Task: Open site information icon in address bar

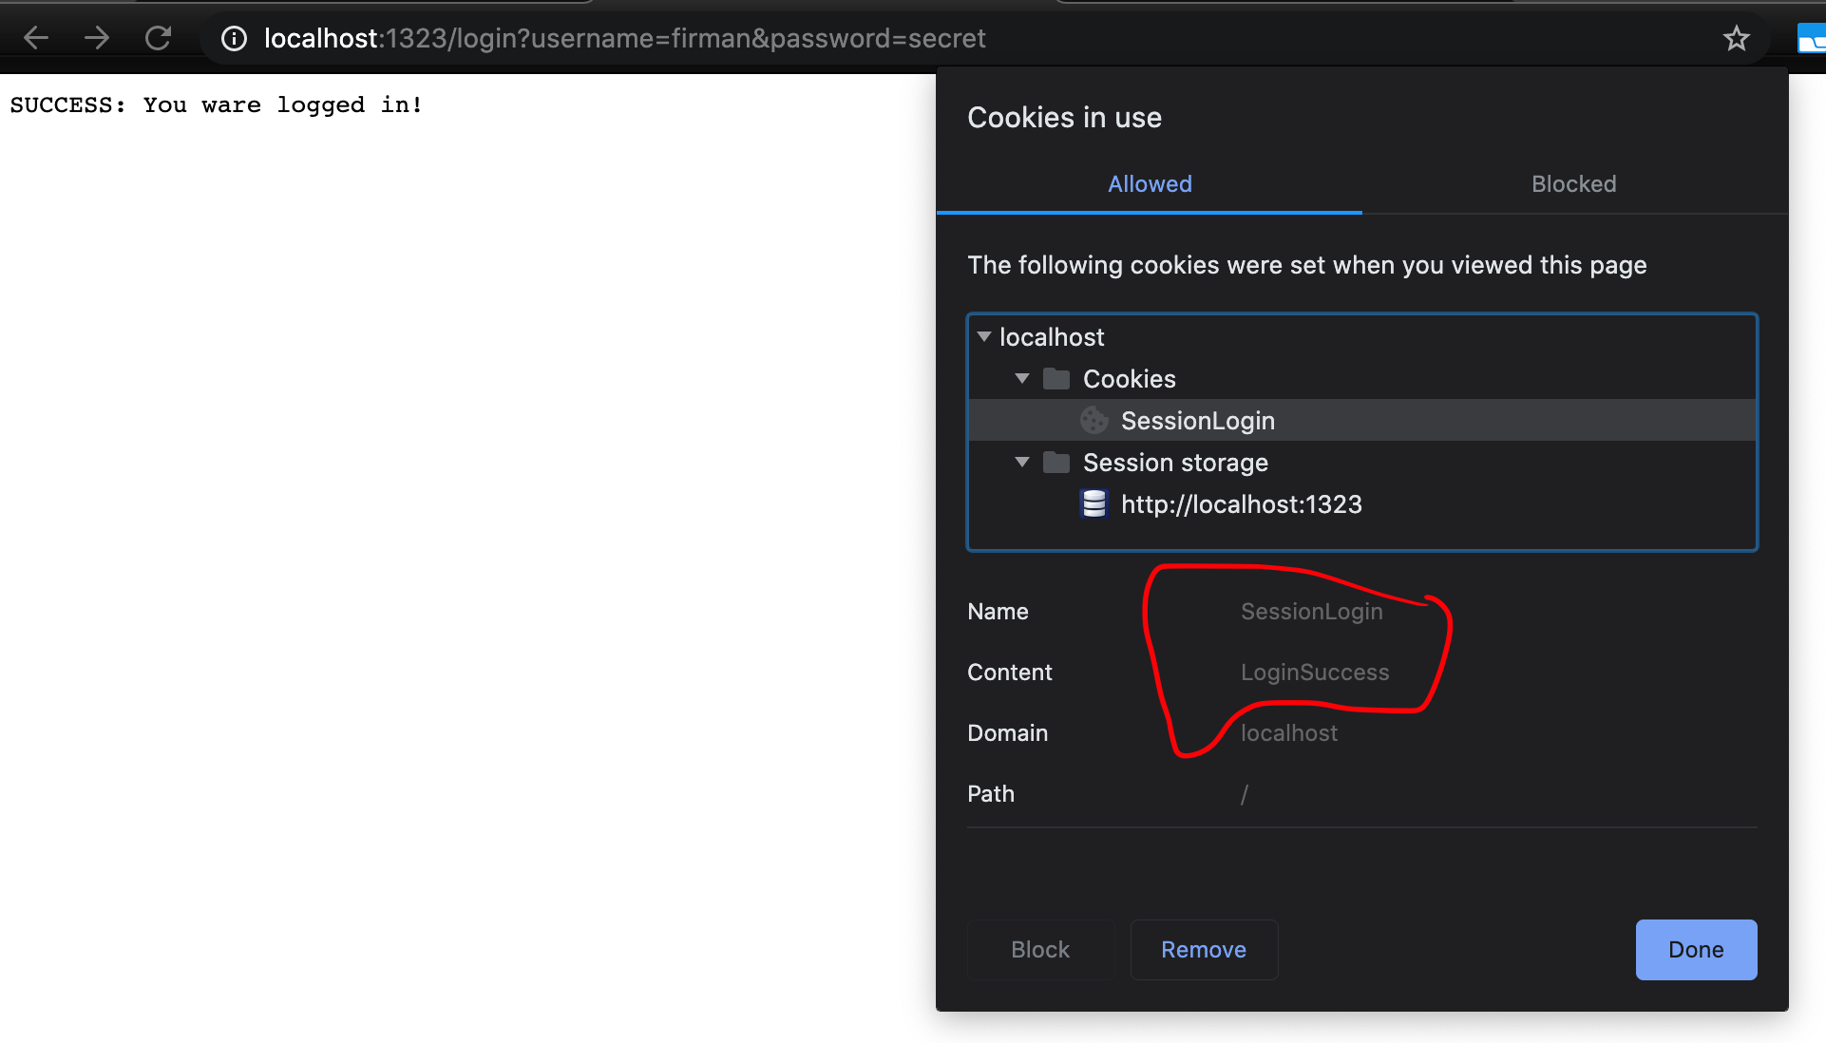Action: coord(234,38)
